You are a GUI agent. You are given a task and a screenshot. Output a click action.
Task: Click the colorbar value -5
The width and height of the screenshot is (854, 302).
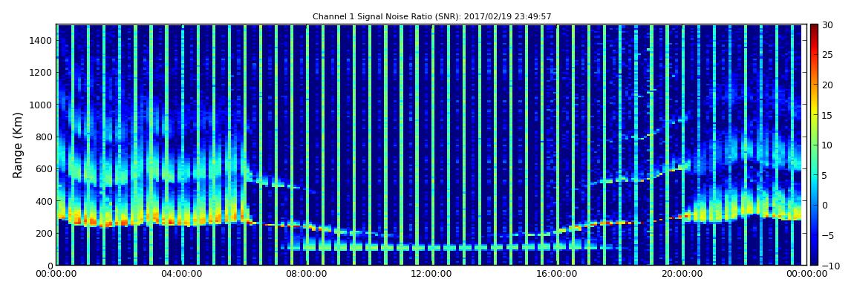pyautogui.click(x=827, y=236)
